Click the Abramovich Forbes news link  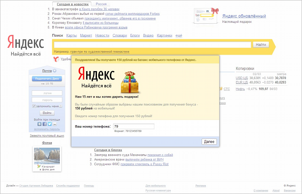tap(132, 14)
